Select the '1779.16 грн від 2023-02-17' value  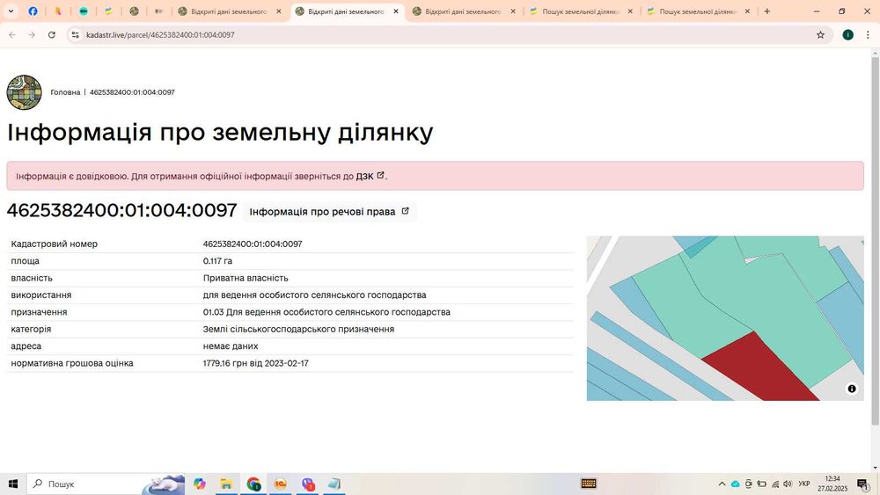[x=255, y=363]
